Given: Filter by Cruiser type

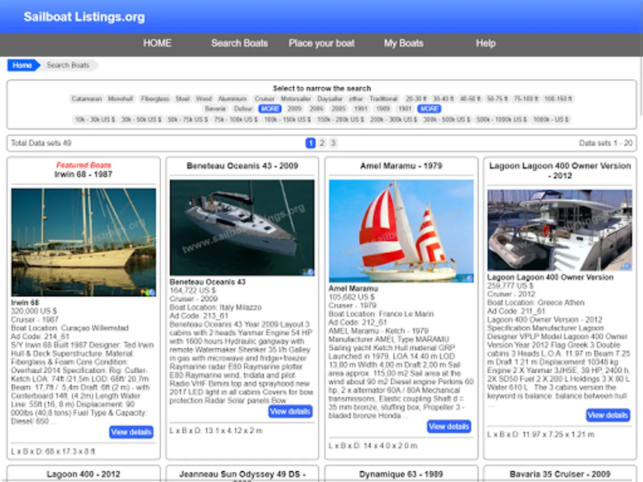Looking at the screenshot, I should coord(265,99).
